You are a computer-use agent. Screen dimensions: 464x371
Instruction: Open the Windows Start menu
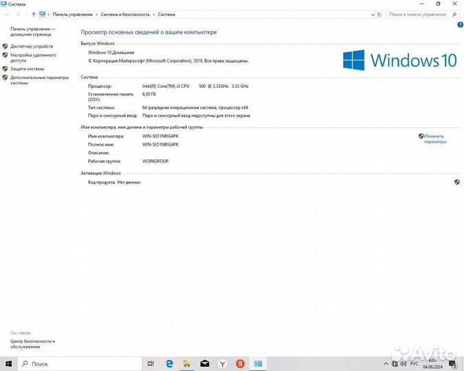[x=8, y=363]
